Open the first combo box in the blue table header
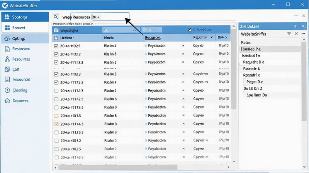 [x=121, y=30]
